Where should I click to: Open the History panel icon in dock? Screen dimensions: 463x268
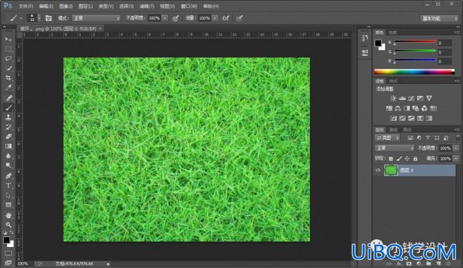(x=365, y=38)
